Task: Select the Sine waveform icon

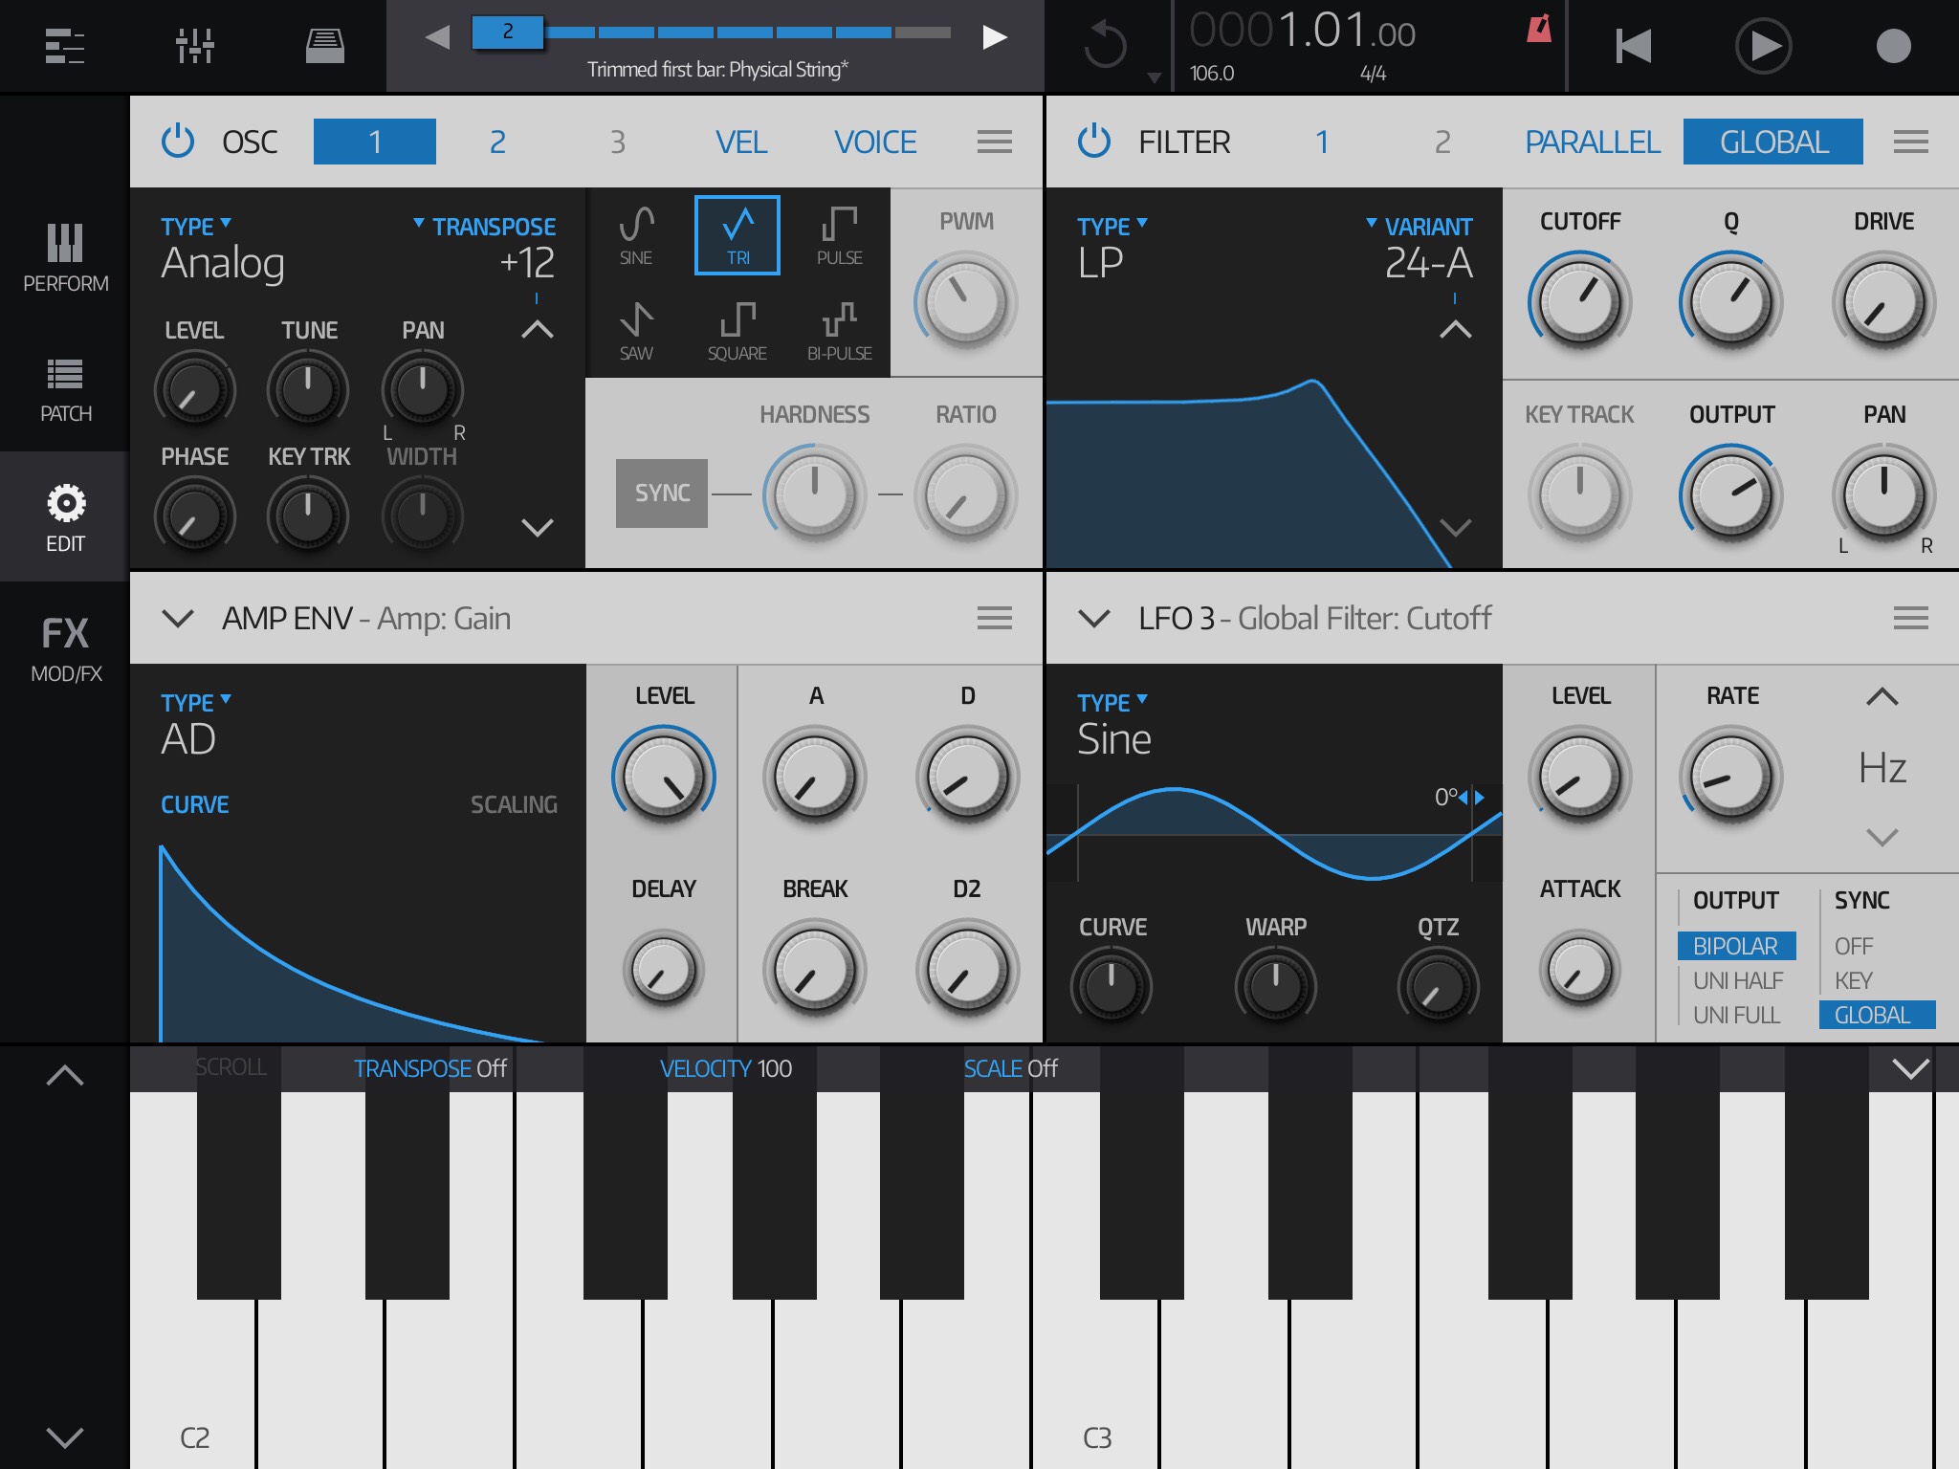Action: 638,234
